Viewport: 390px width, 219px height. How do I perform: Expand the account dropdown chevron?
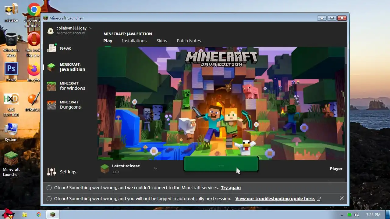[91, 28]
